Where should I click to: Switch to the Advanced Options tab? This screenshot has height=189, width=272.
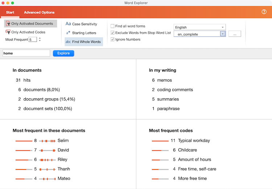[x=39, y=13]
